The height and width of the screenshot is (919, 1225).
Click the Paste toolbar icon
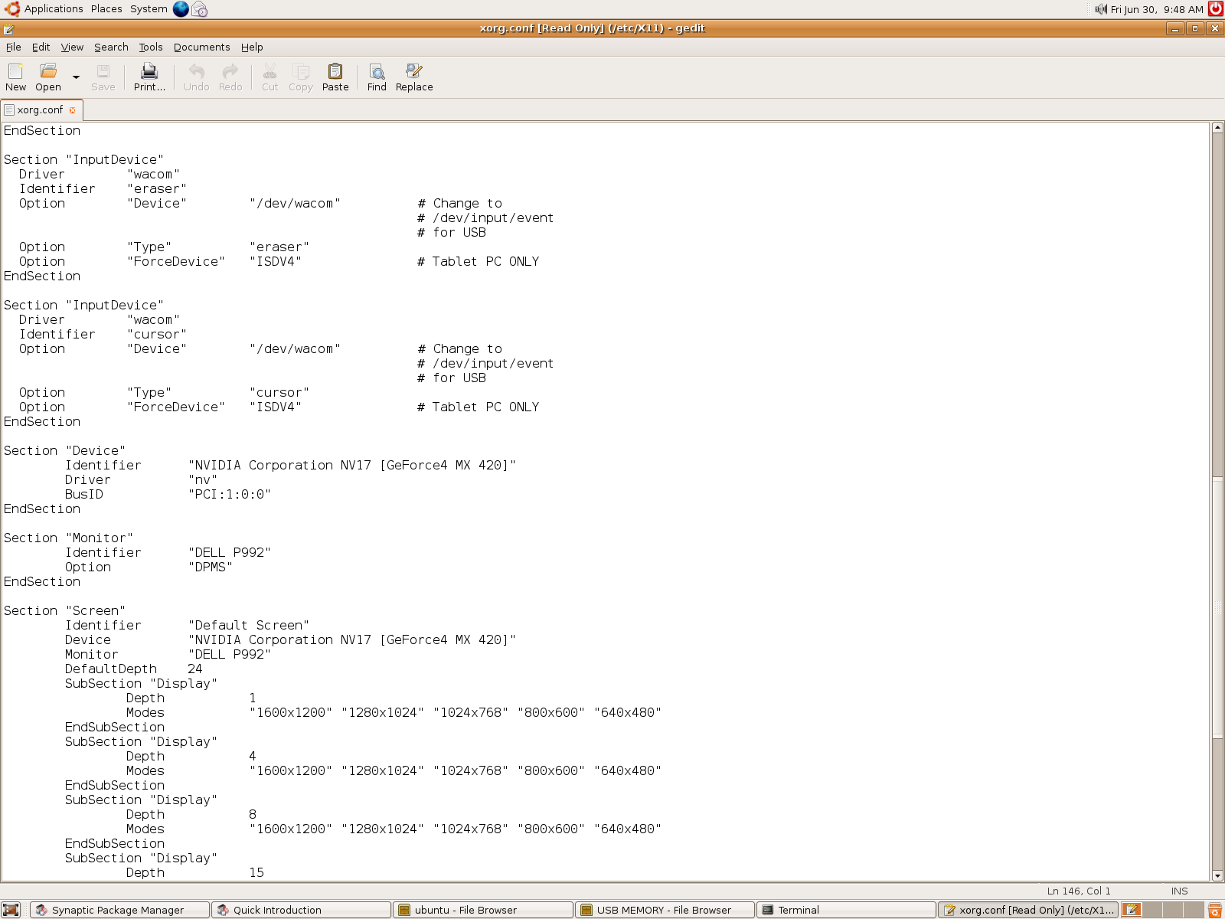click(335, 77)
